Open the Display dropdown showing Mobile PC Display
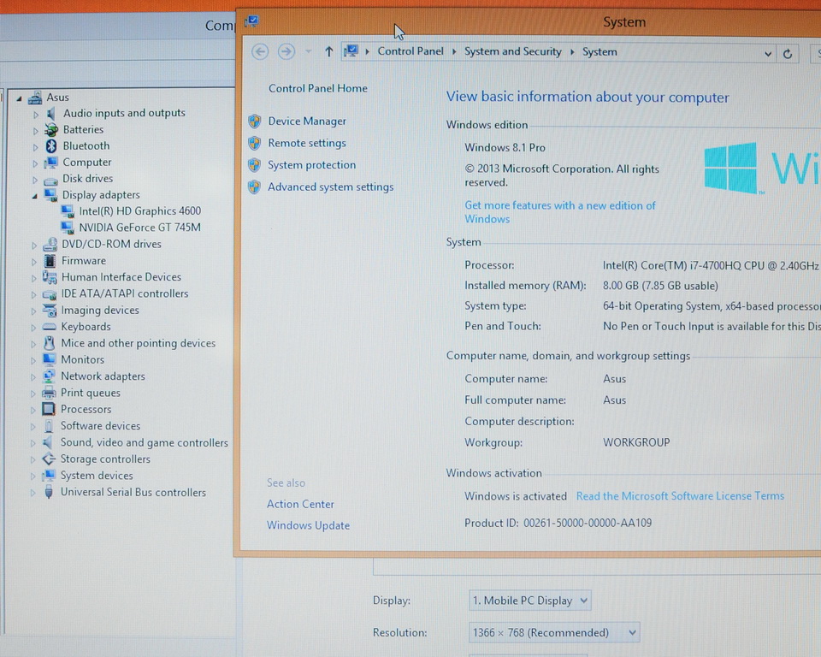 click(x=530, y=601)
